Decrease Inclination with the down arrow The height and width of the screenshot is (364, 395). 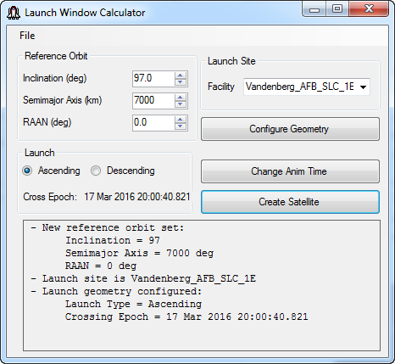click(181, 82)
